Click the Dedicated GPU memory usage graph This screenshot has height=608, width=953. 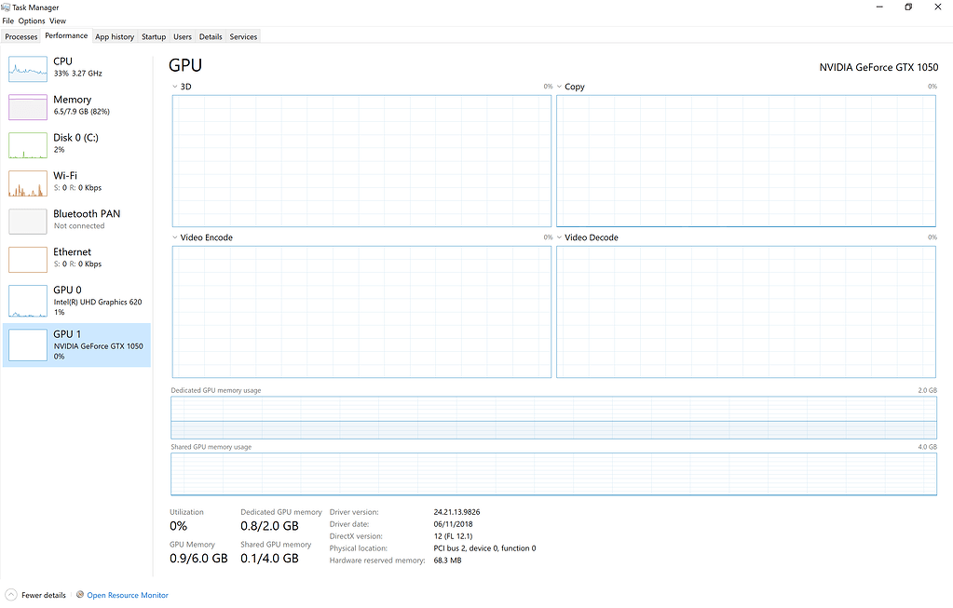point(553,416)
